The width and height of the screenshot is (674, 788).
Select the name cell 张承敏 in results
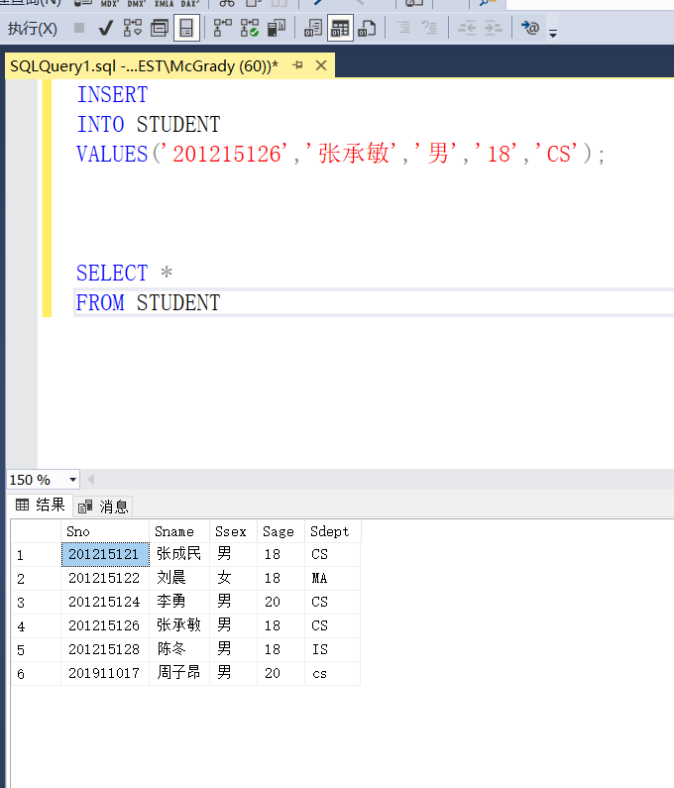(179, 625)
